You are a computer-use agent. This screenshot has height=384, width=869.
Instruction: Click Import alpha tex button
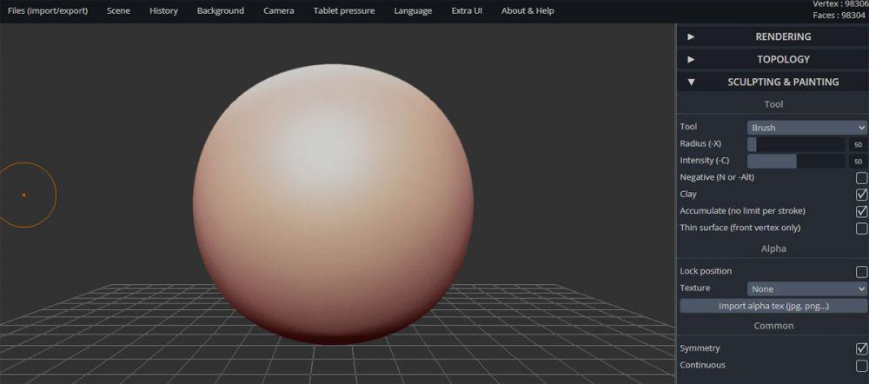(773, 306)
